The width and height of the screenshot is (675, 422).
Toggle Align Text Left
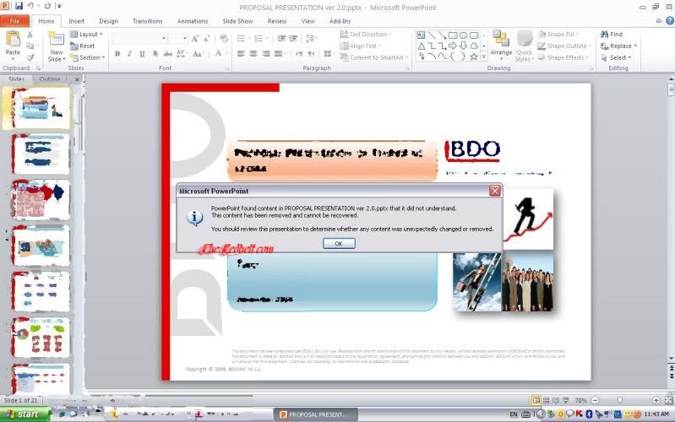(x=241, y=54)
